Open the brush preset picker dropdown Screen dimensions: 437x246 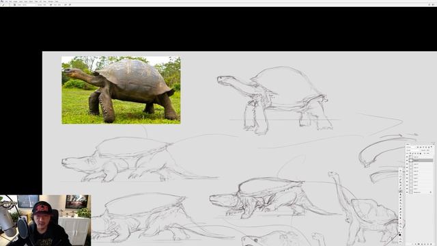(x=11, y=5)
